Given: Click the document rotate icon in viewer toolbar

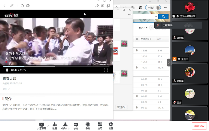Looking at the screenshot, I should [108, 6].
